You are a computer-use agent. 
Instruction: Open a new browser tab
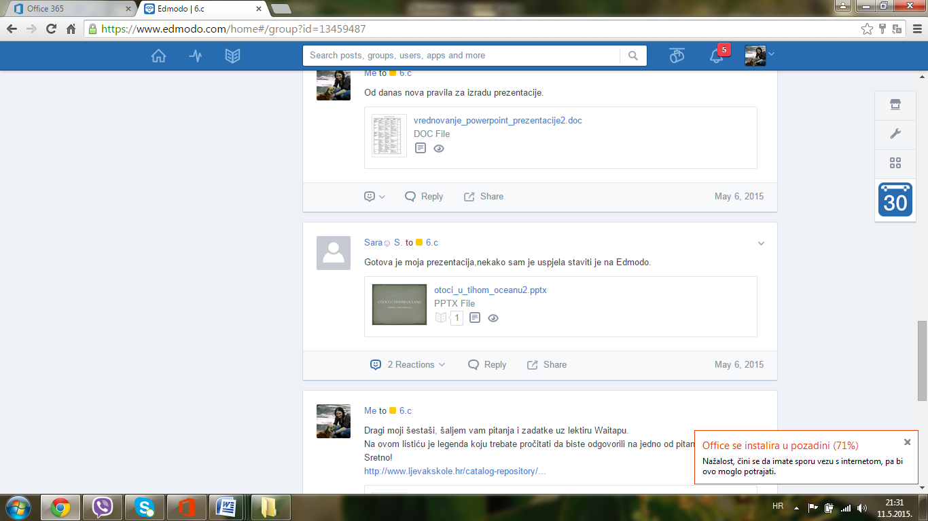281,9
